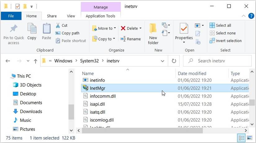Switch to the View ribbon tab
This screenshot has height=143, width=256.
coord(71,16)
